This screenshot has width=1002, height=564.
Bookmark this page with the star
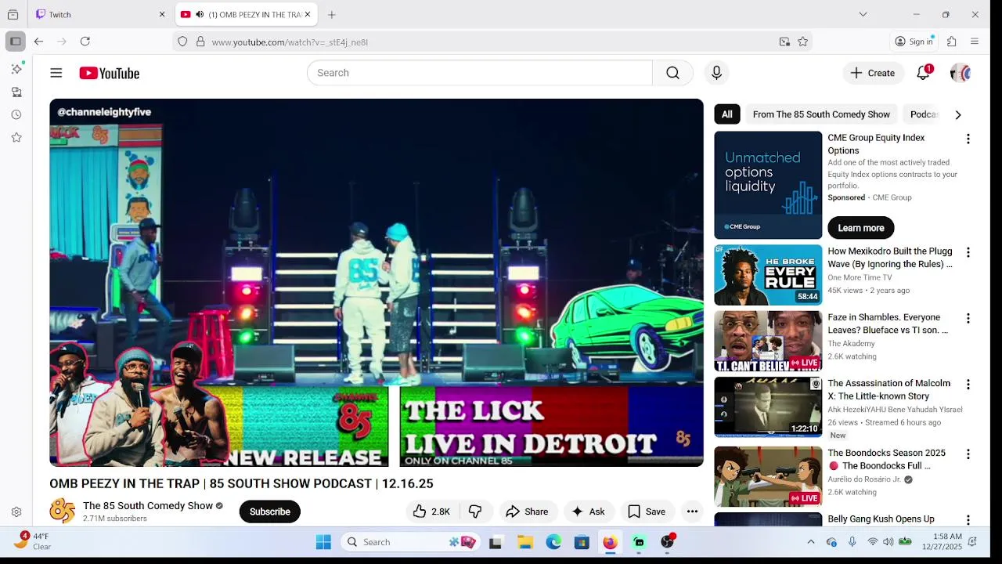[802, 42]
